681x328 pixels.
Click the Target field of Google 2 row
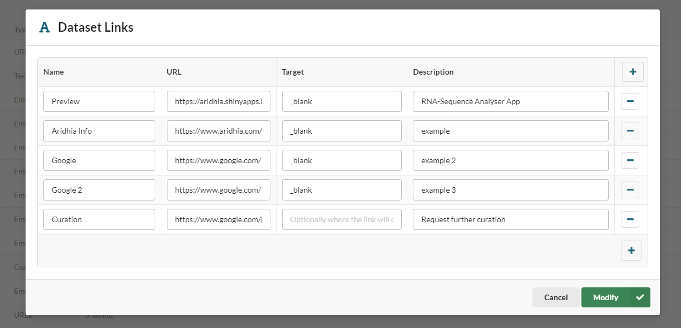tap(341, 190)
